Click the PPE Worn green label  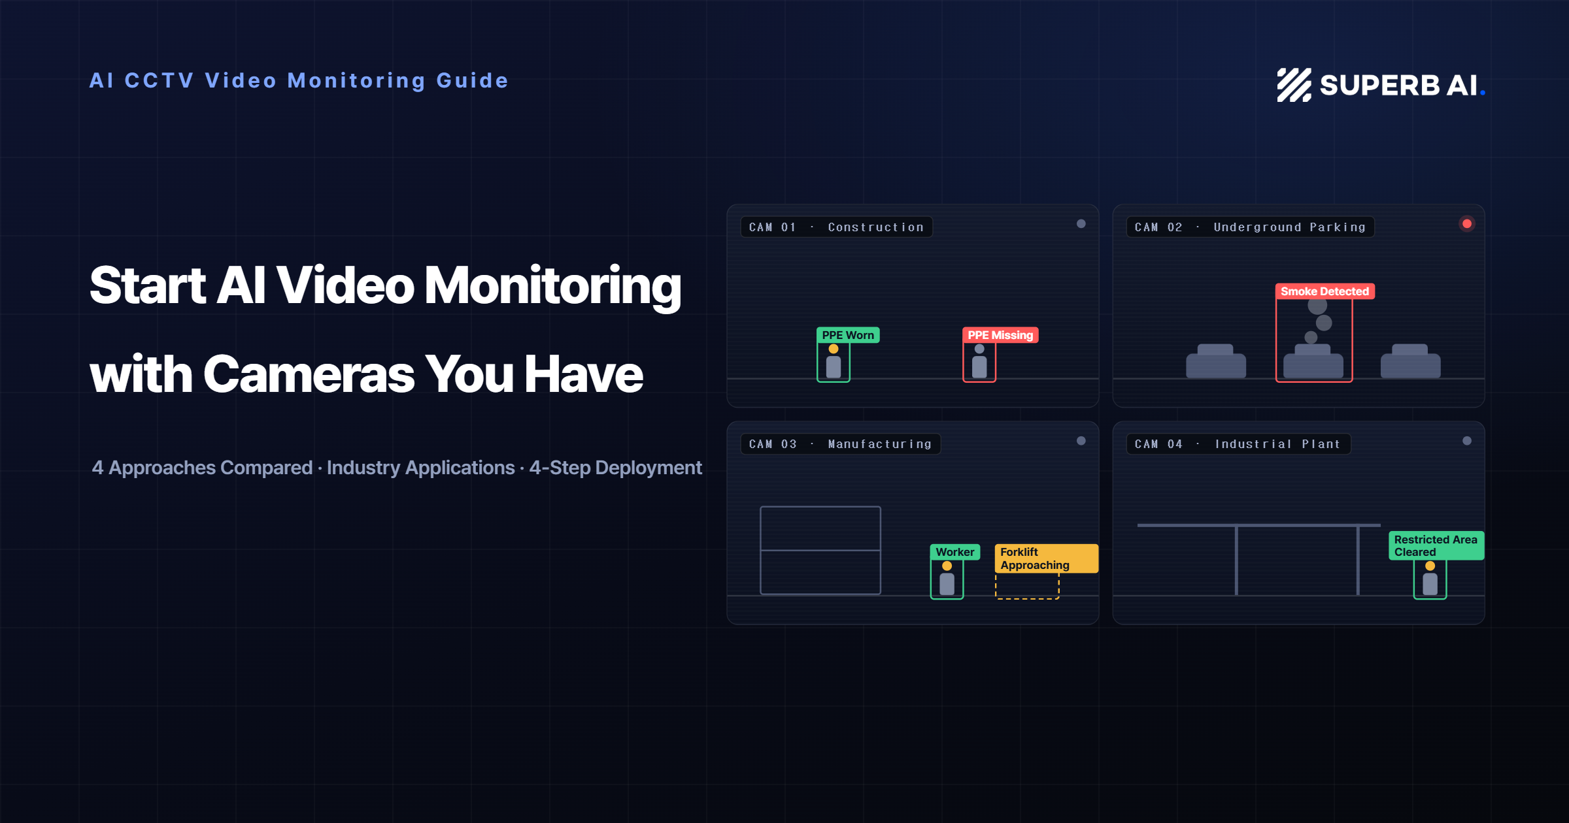click(848, 335)
